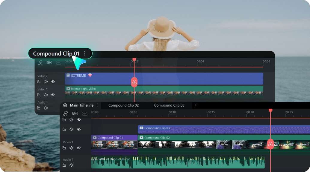Toggle visibility of Video 1 in the main timeline

pos(78,148)
